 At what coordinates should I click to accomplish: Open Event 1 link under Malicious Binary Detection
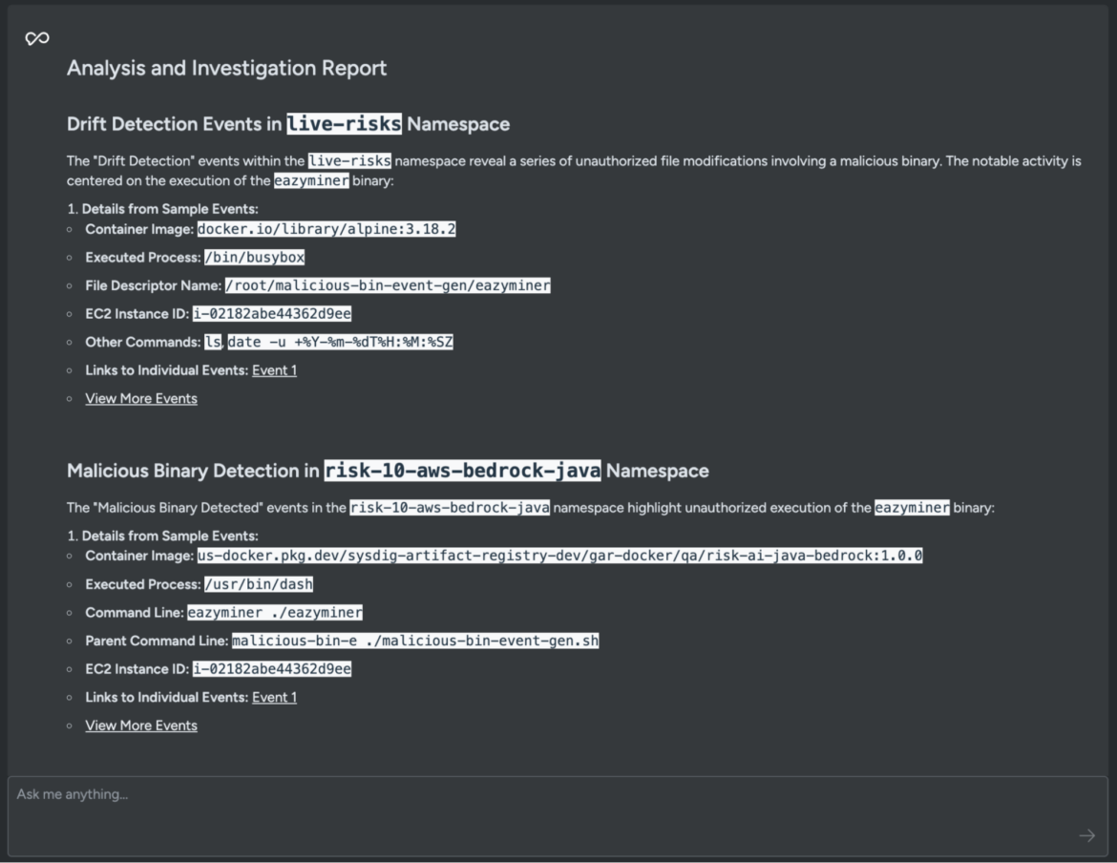(x=274, y=697)
